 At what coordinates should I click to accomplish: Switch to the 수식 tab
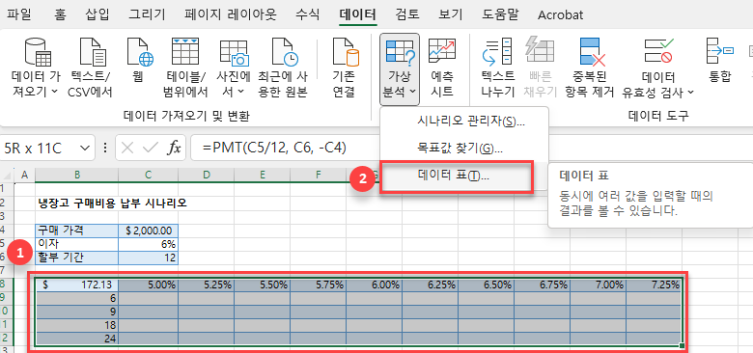point(307,14)
